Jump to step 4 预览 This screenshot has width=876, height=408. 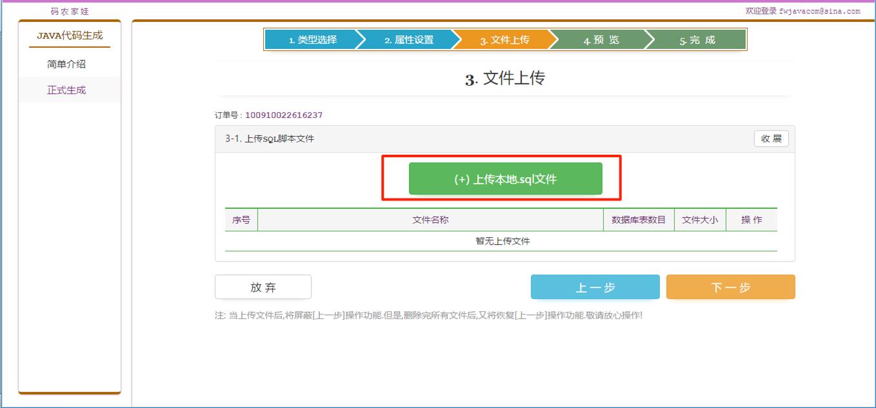[x=601, y=40]
